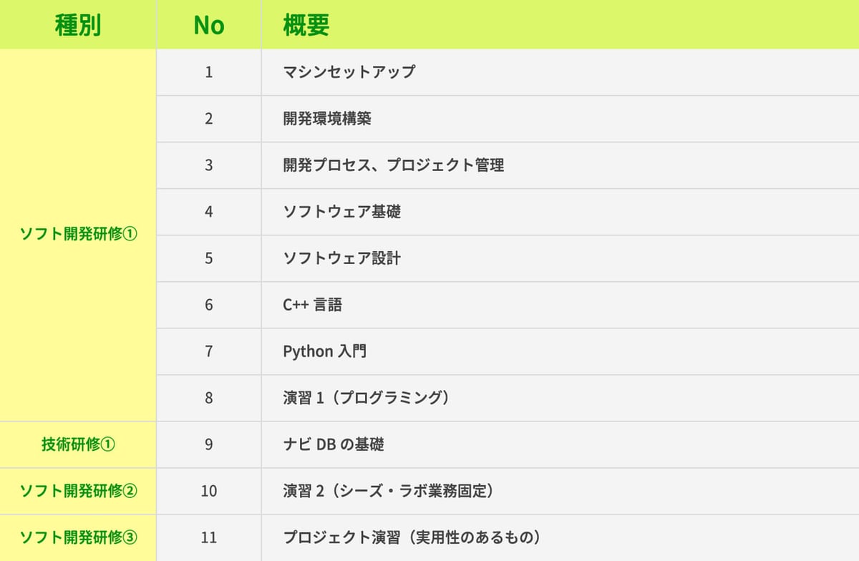
Task: Click the 概要 column header
Action: click(306, 25)
